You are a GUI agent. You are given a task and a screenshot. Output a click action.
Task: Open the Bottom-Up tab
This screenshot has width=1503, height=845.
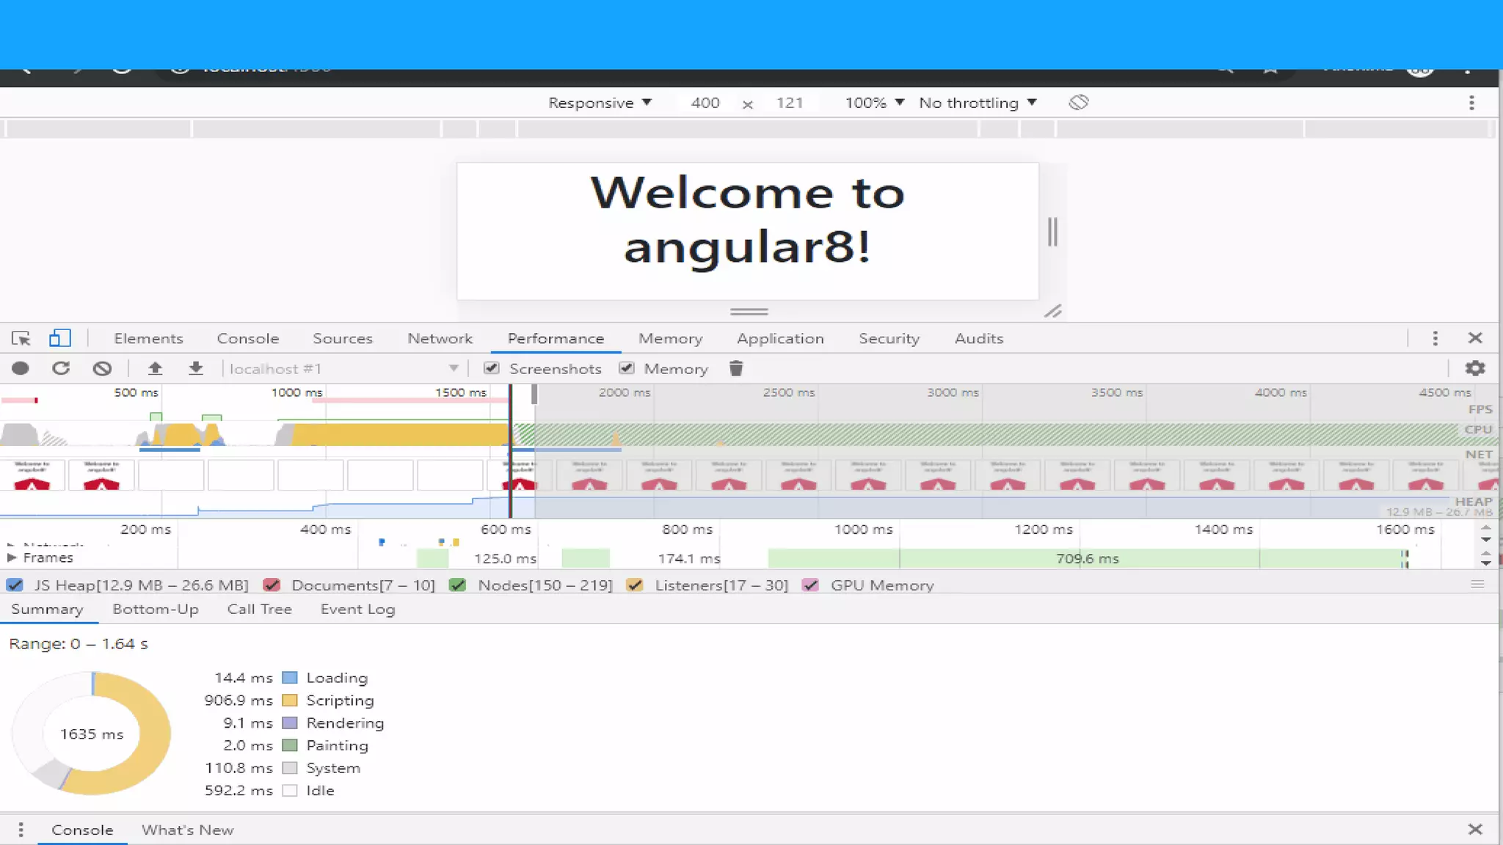(x=156, y=609)
